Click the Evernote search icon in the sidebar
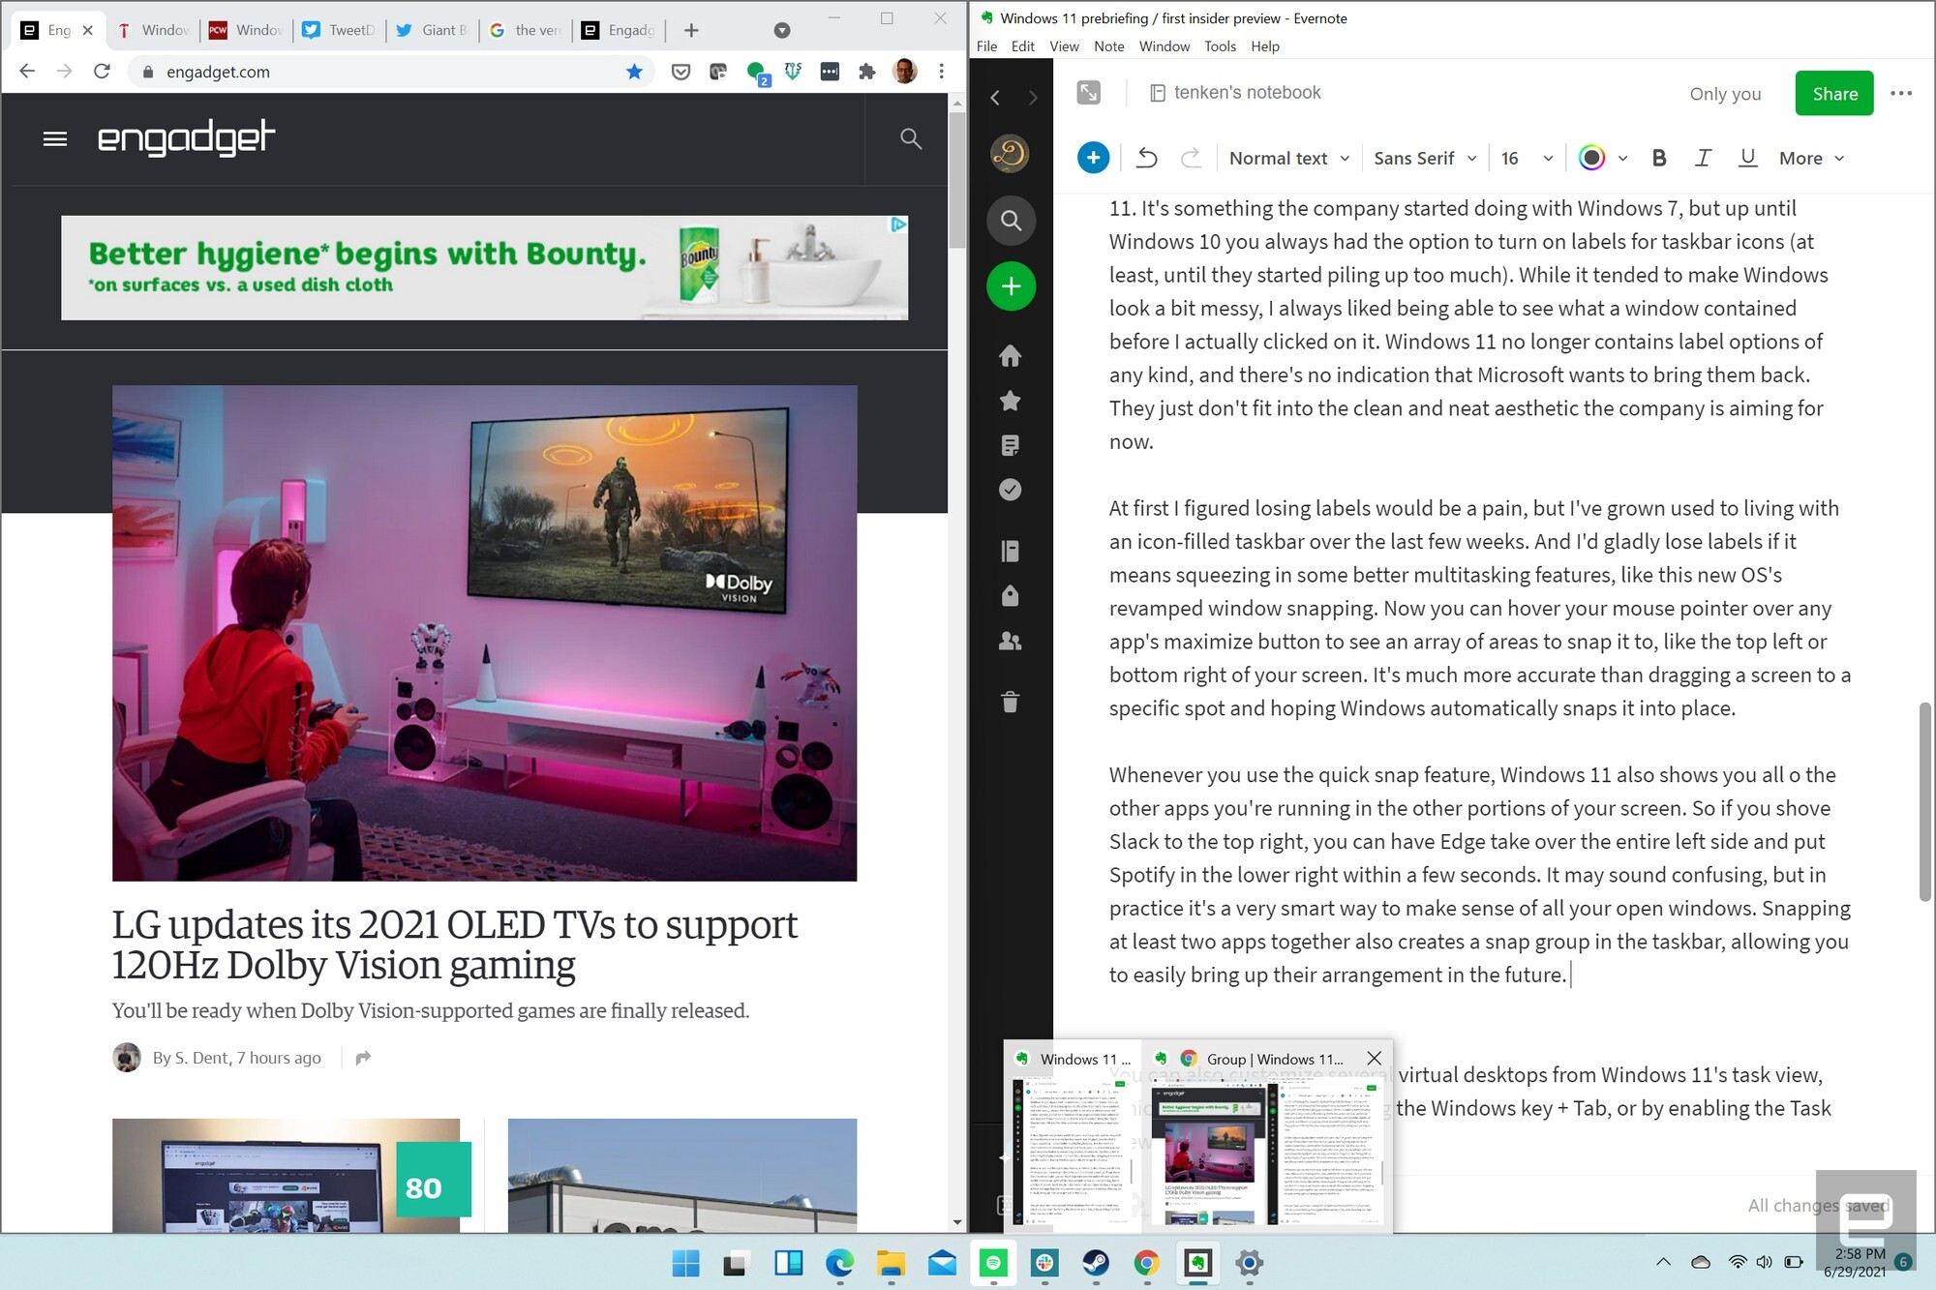Image resolution: width=1936 pixels, height=1290 pixels. (x=1011, y=221)
